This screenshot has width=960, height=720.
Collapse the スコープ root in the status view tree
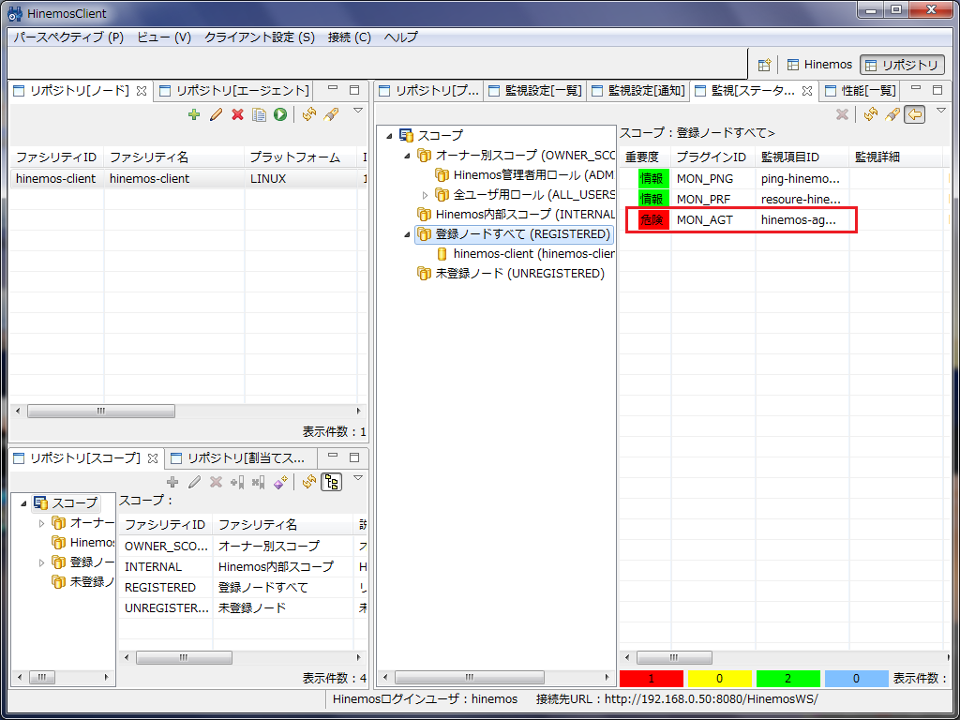click(x=389, y=136)
